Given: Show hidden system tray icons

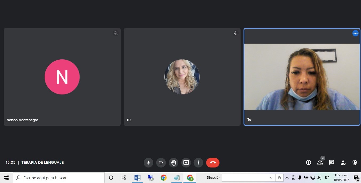Looking at the screenshot, I should [287, 178].
